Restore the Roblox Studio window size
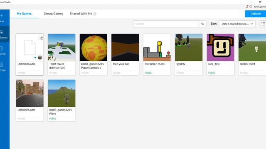Viewport: 266px width, 149px height. [x=260, y=2]
